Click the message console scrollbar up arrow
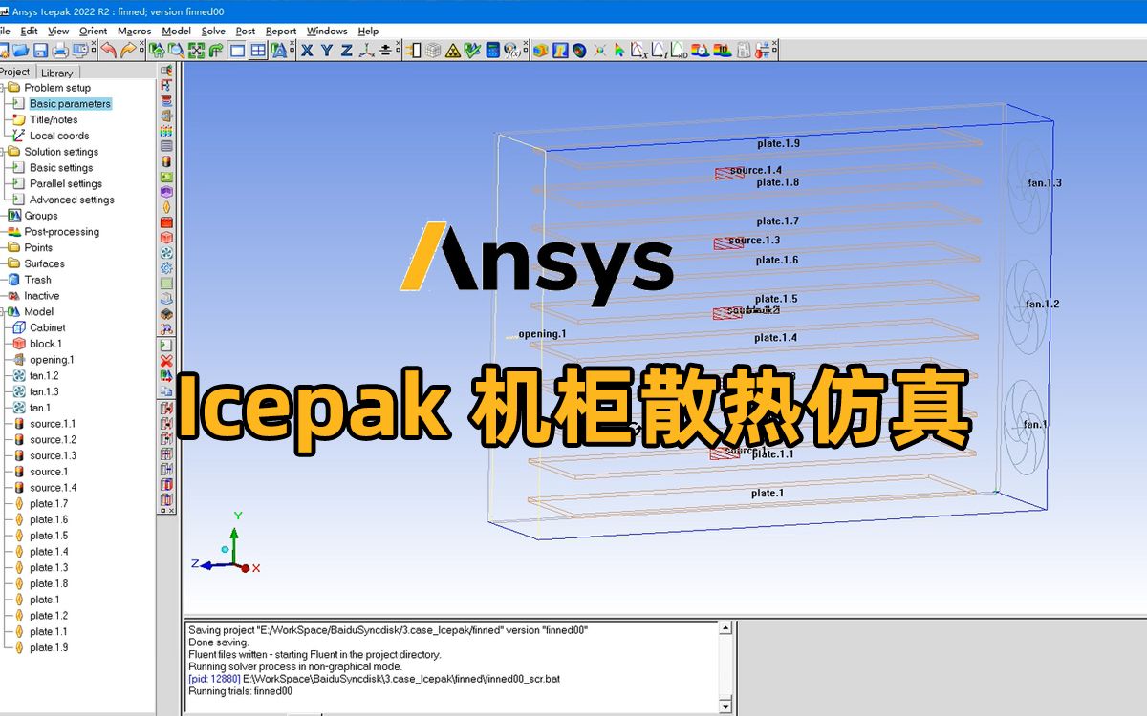The image size is (1147, 716). click(725, 626)
